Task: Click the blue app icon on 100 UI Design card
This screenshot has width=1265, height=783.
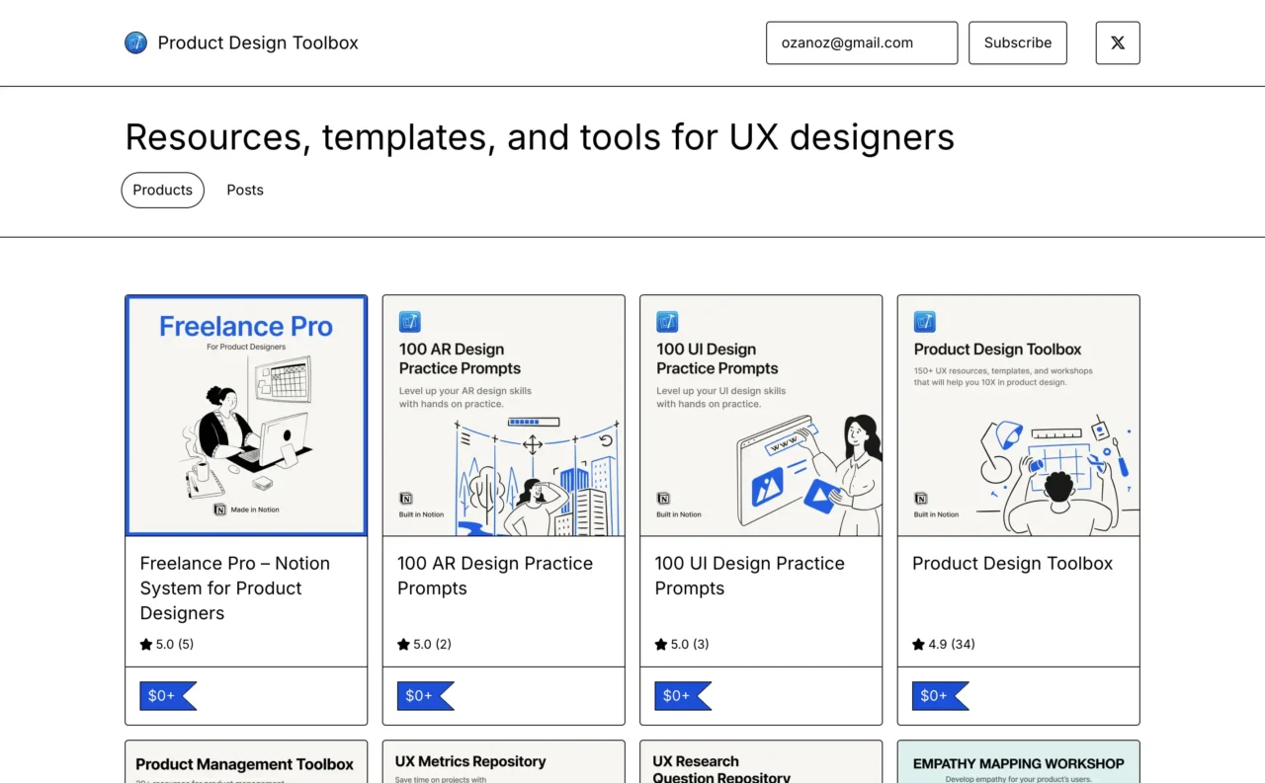Action: coord(667,321)
